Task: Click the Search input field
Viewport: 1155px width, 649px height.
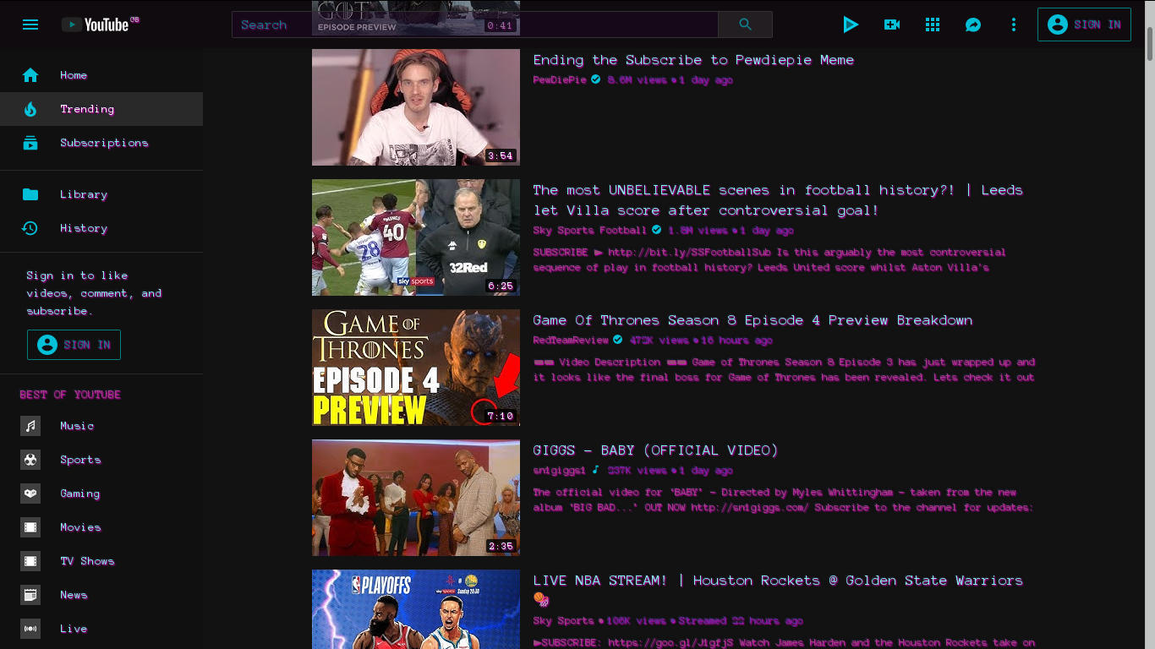Action: click(x=475, y=25)
